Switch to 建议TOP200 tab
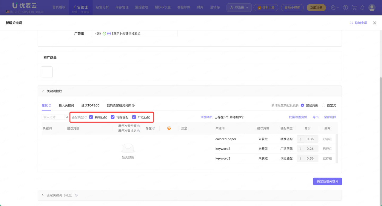382x206 pixels. pyautogui.click(x=90, y=106)
